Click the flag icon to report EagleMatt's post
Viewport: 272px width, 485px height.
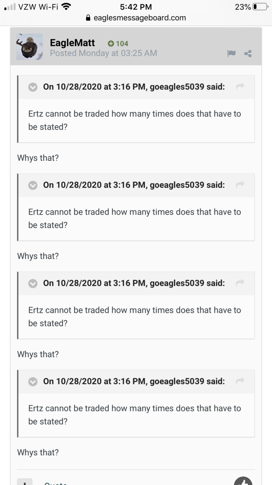coord(231,53)
